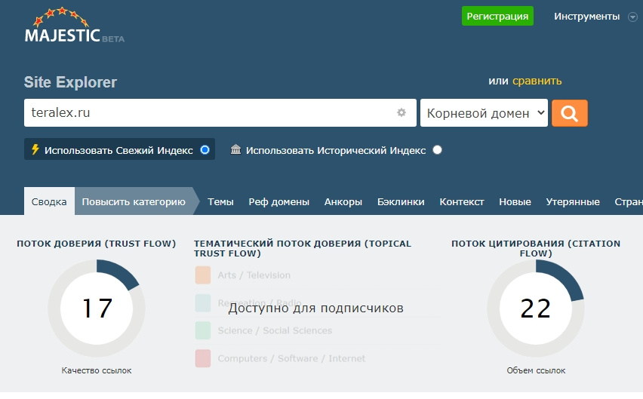
Task: Click the сравнить link
Action: click(x=537, y=81)
